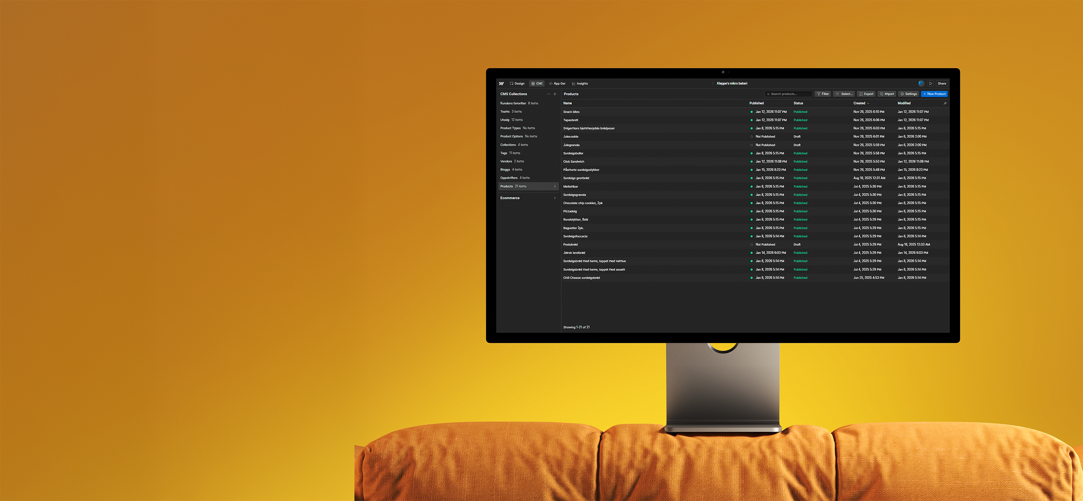Click the Select... multi-select button
Image resolution: width=1083 pixels, height=501 pixels.
[x=844, y=94]
